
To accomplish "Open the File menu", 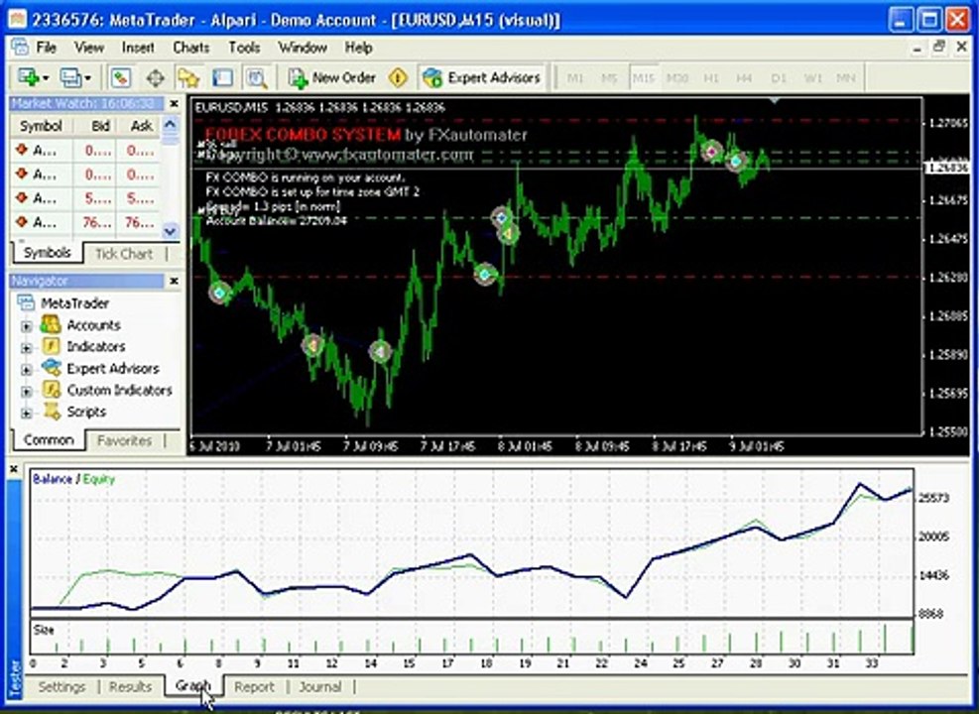I will coord(47,48).
